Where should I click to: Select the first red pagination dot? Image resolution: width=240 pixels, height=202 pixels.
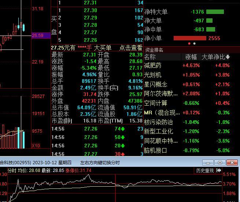189,44
